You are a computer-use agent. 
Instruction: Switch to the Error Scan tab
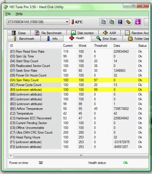pyautogui.click(x=107, y=38)
